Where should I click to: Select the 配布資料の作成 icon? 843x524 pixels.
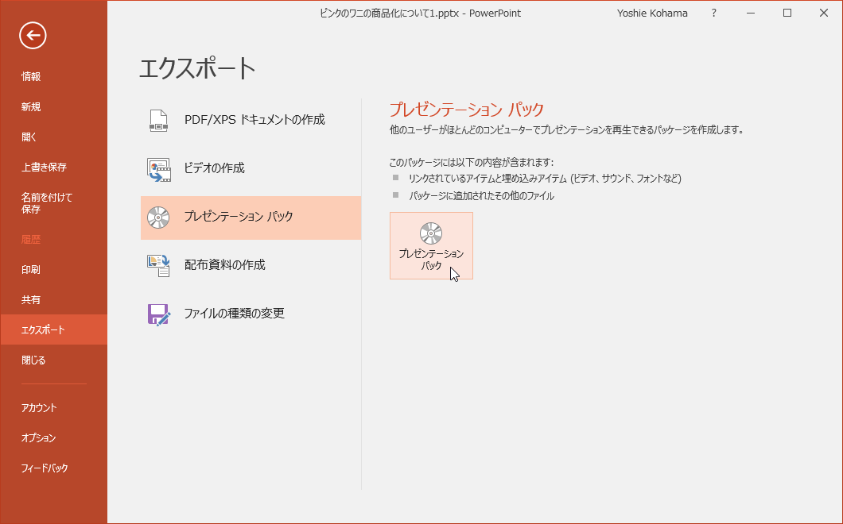(x=157, y=266)
